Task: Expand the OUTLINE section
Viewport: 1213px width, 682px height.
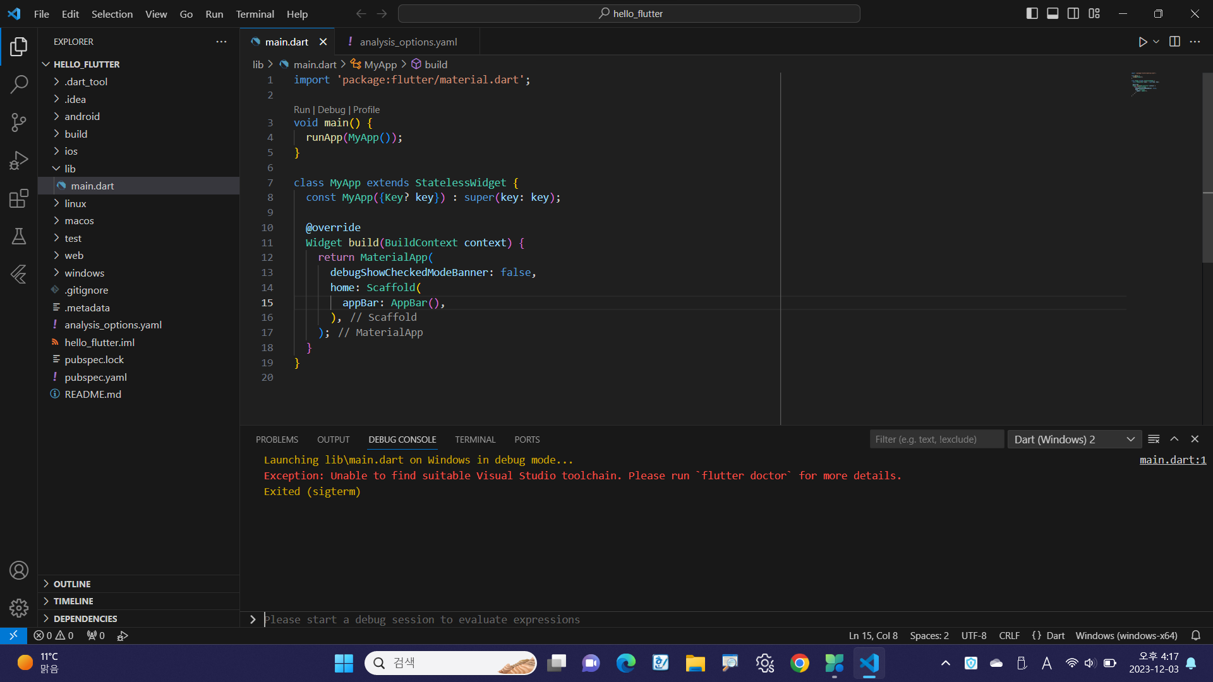Action: click(139, 584)
